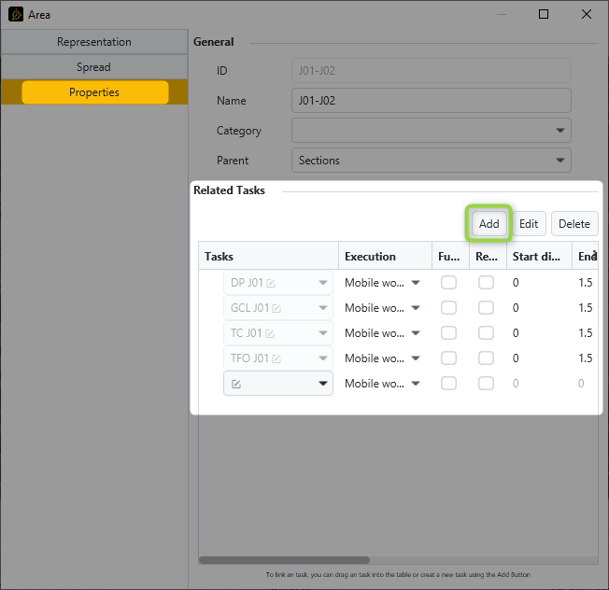Click the Delete button in Related Tasks
Screen dimensions: 609x590
(x=574, y=224)
